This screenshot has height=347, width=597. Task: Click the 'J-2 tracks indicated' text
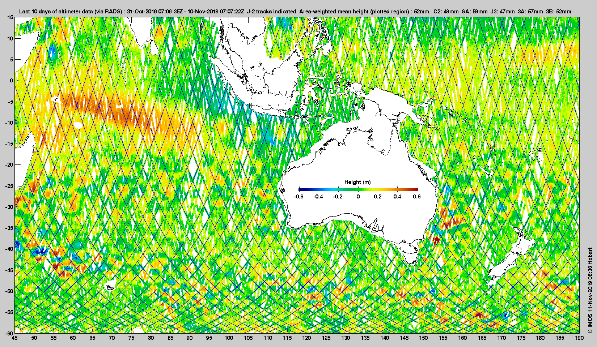click(x=272, y=12)
